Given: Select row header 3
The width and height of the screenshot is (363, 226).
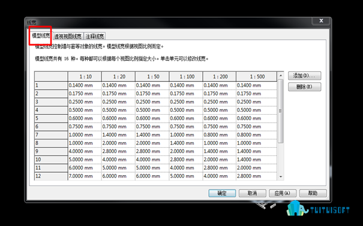Looking at the screenshot, I should click(x=51, y=102).
